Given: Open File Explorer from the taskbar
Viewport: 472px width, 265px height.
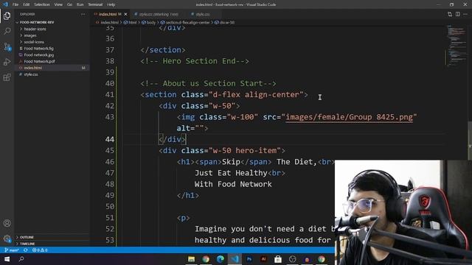Looking at the screenshot, I should point(191,259).
